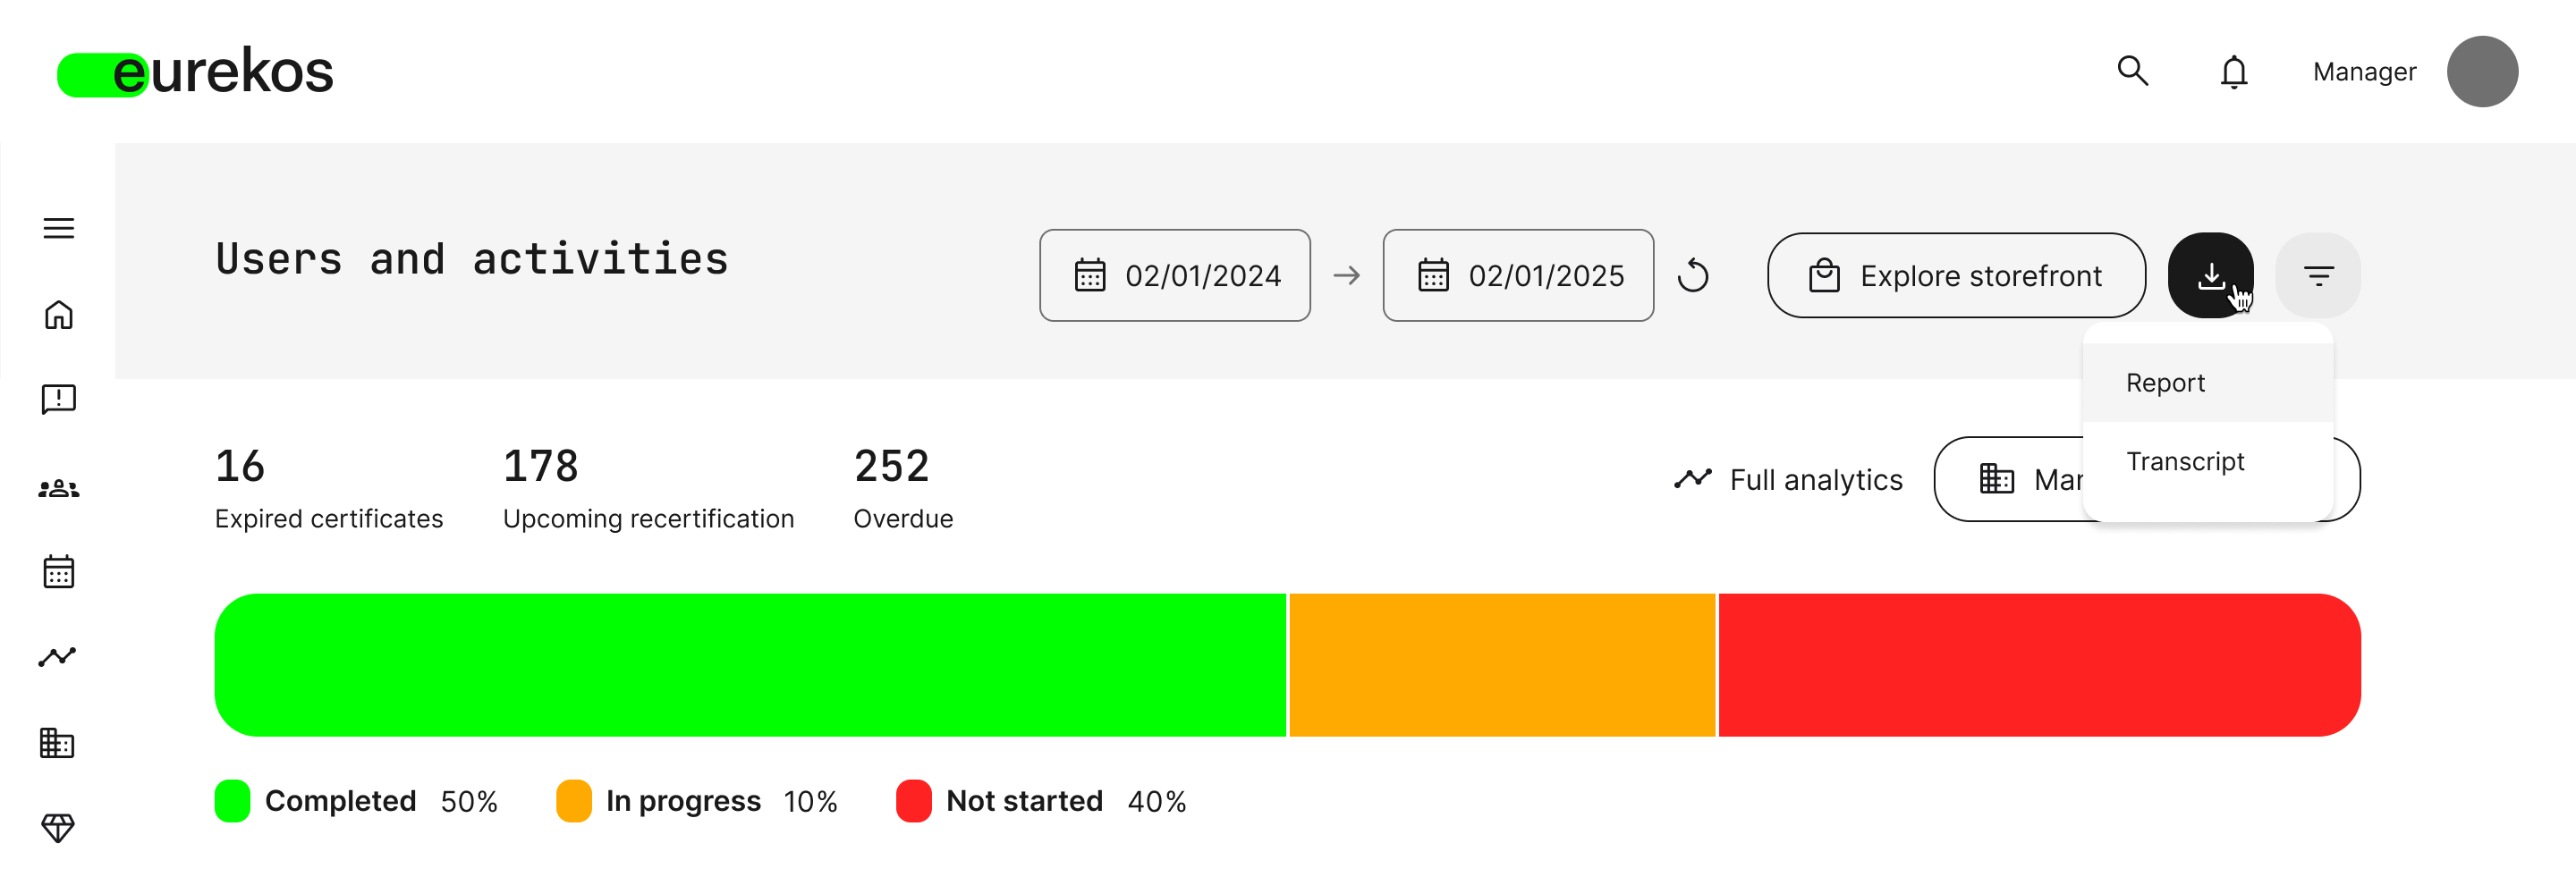Click the search magnifier icon
Screen dimensions: 2576x877
pos(2132,71)
